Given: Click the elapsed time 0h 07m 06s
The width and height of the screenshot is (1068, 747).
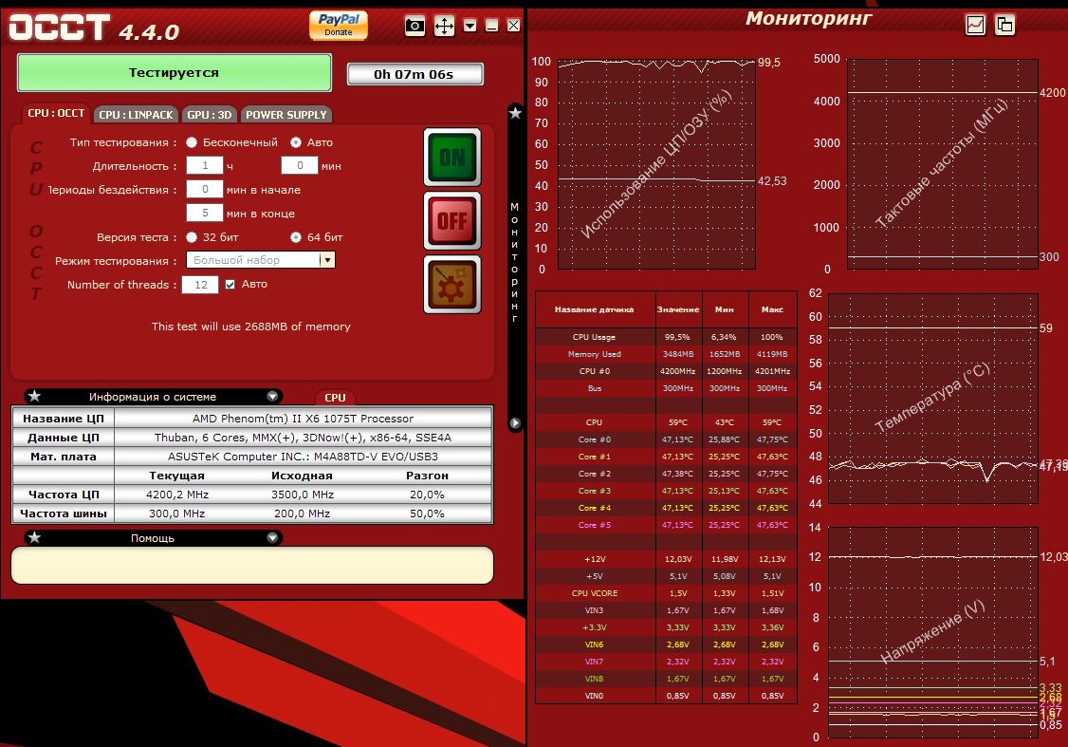Looking at the screenshot, I should (x=414, y=74).
